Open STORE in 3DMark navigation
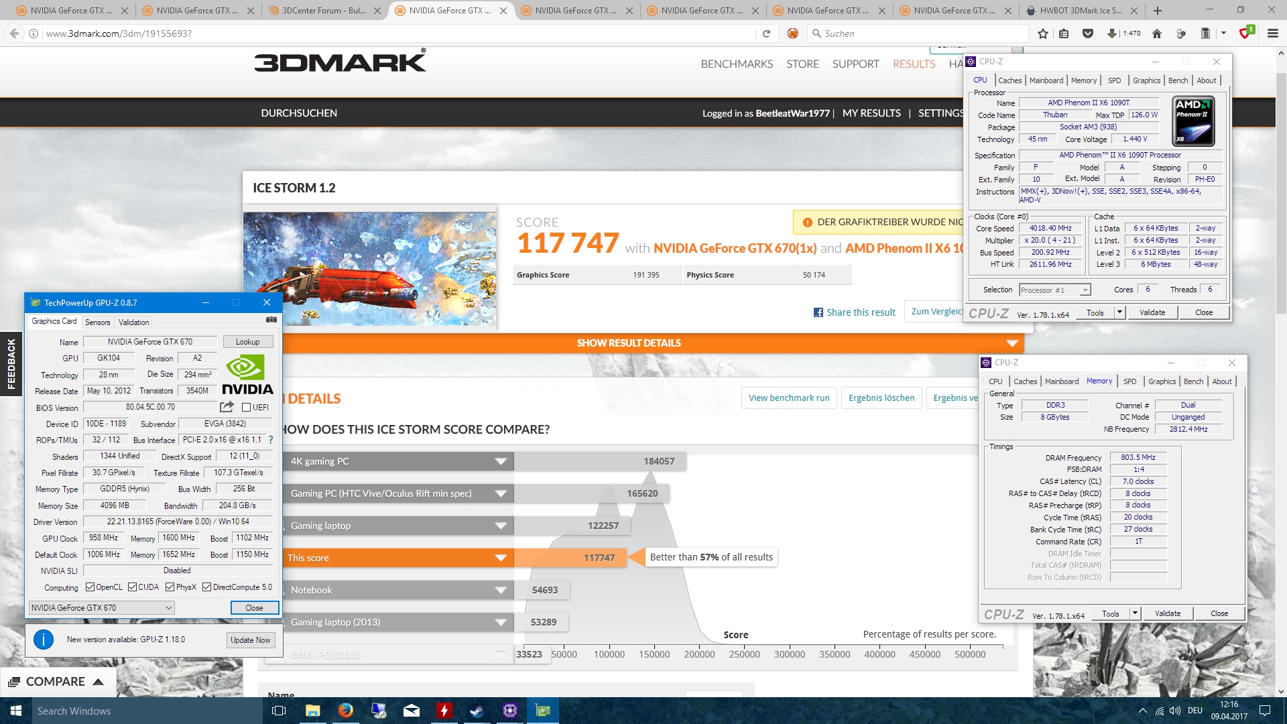Screen dimensions: 1287x724 802,64
